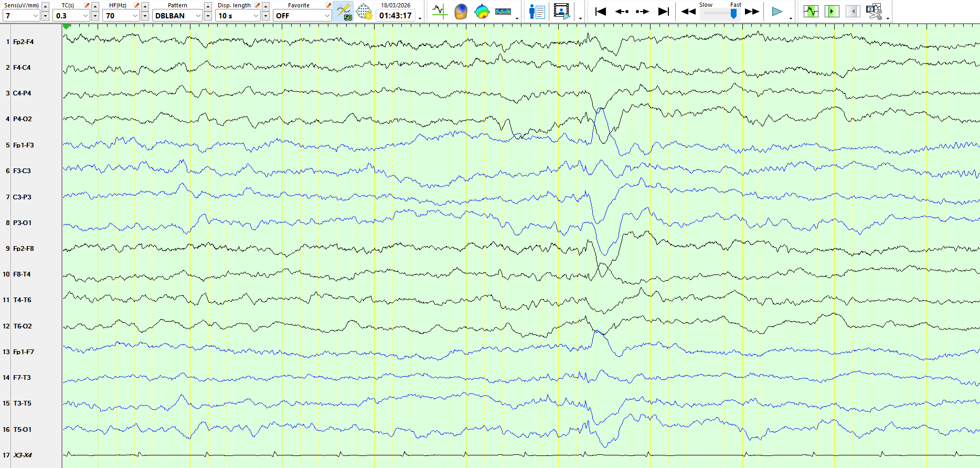
Task: Step to the next Pattern montage
Action: 208,16
